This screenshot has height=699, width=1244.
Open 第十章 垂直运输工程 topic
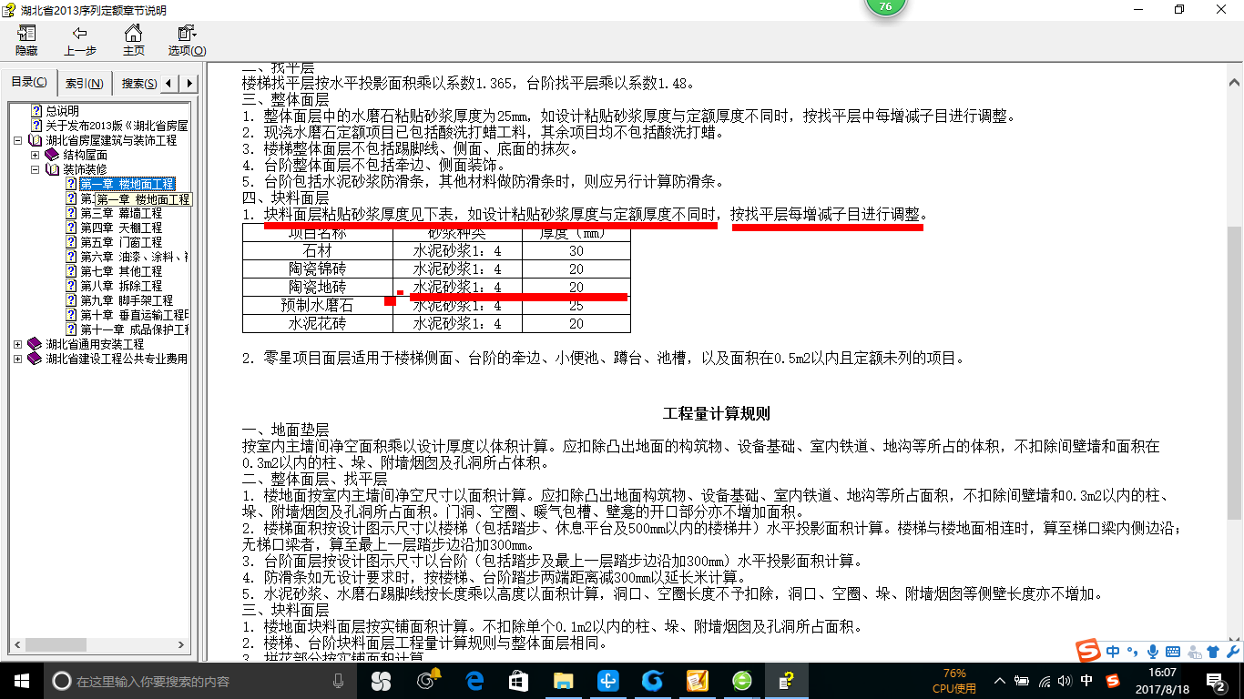tap(134, 315)
